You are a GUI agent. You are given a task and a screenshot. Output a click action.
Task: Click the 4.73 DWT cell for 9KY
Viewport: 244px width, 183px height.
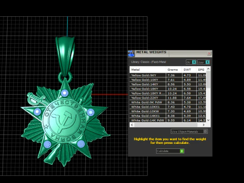pos(189,75)
